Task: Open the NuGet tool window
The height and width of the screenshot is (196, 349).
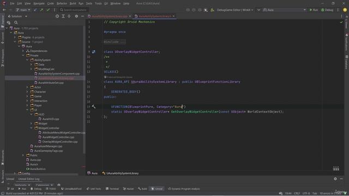Action: [129, 189]
